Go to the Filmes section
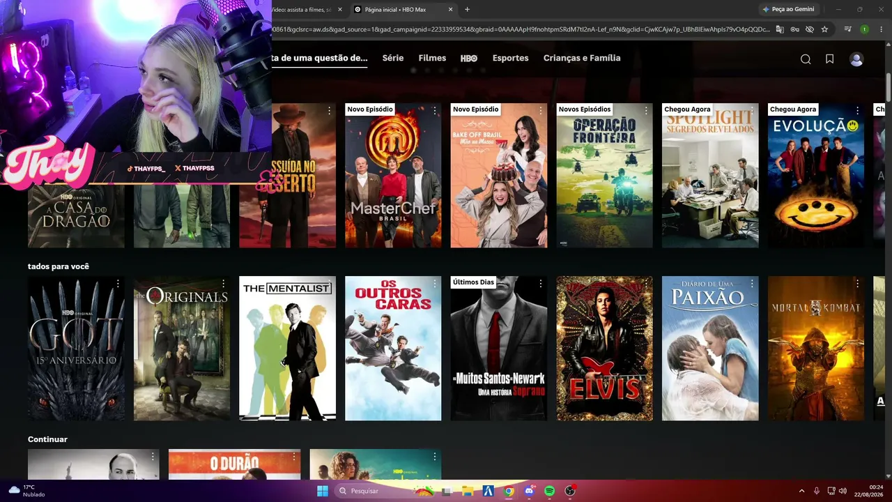This screenshot has height=502, width=892. pyautogui.click(x=432, y=58)
